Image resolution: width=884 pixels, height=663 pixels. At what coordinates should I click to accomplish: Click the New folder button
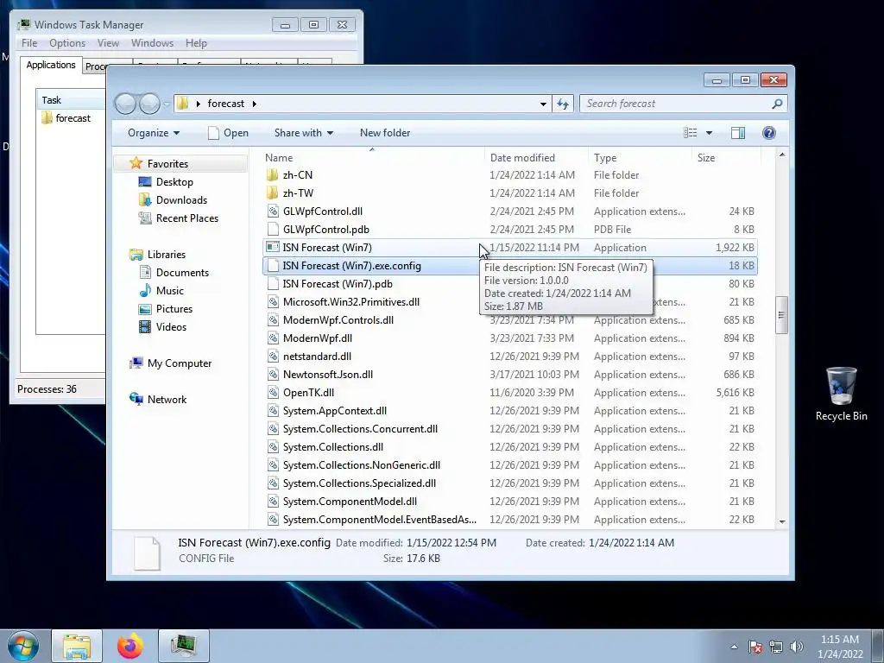385,133
